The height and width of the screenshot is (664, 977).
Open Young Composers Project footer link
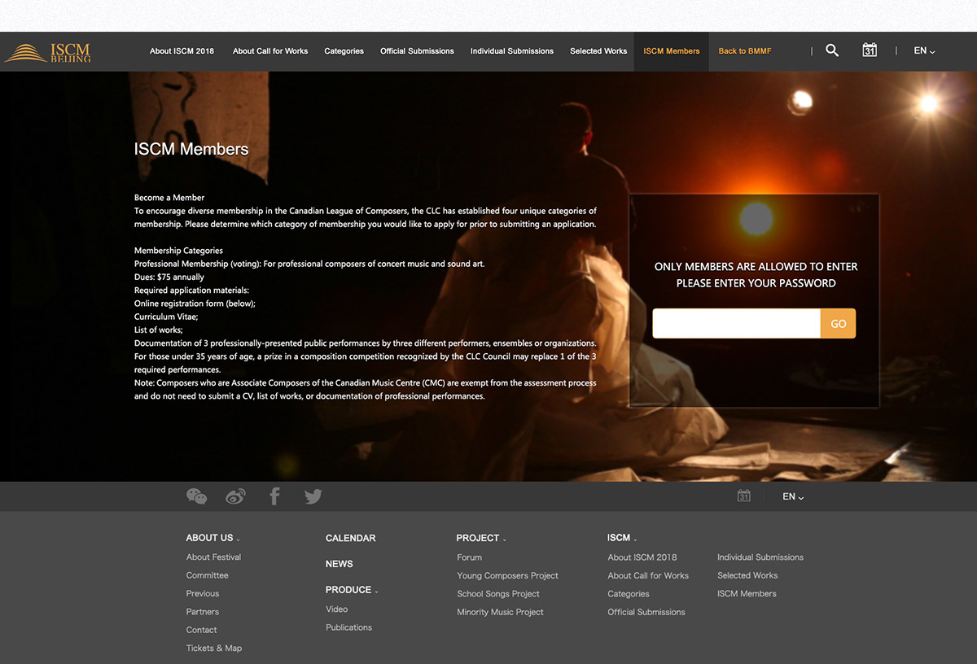(507, 575)
